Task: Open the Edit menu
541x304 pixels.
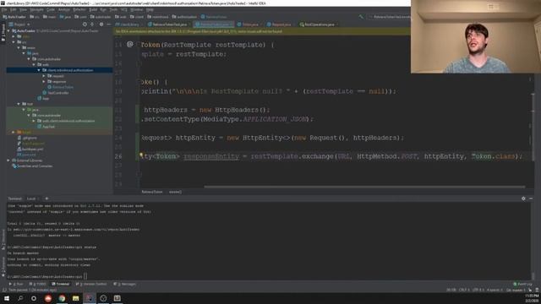Action: [x=14, y=9]
